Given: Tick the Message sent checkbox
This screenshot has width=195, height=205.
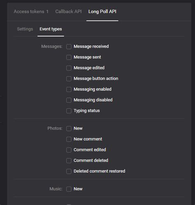Looking at the screenshot, I should (x=69, y=57).
